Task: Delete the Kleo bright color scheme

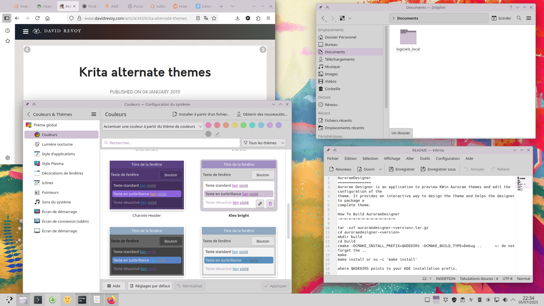Action: 270,204
